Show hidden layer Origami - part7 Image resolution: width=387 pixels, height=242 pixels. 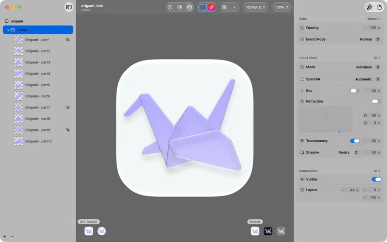click(x=68, y=107)
